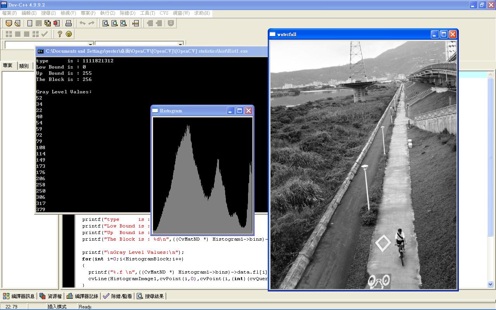Click the console line "Up Bound is : 255"

(64, 73)
